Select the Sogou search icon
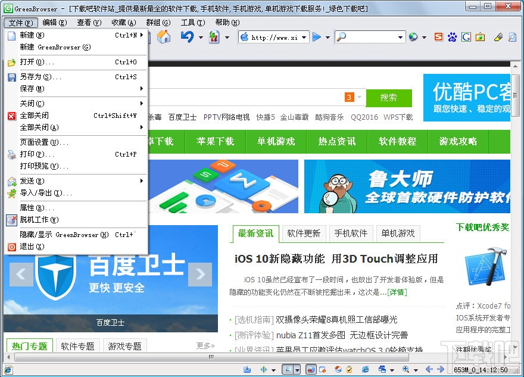The image size is (524, 377). coord(439,37)
